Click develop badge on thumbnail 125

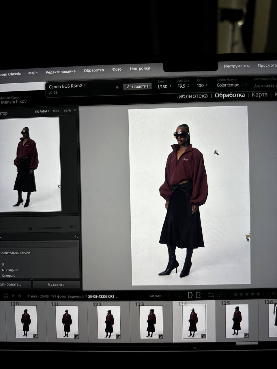246,336
